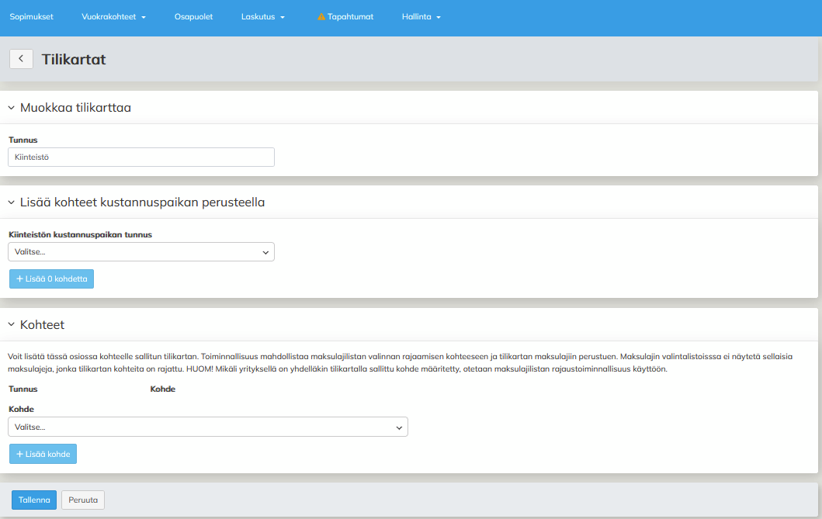
Task: Collapse the Kohteet section using its chevron
Action: 12,325
